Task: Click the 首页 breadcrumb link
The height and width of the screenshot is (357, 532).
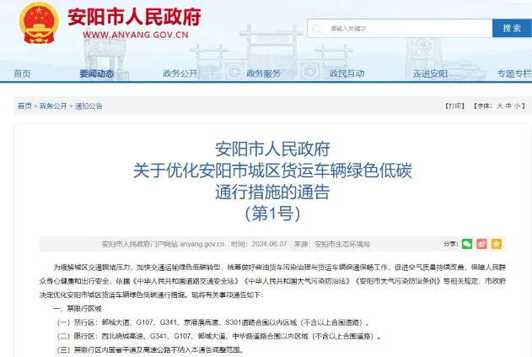Action: click(24, 106)
